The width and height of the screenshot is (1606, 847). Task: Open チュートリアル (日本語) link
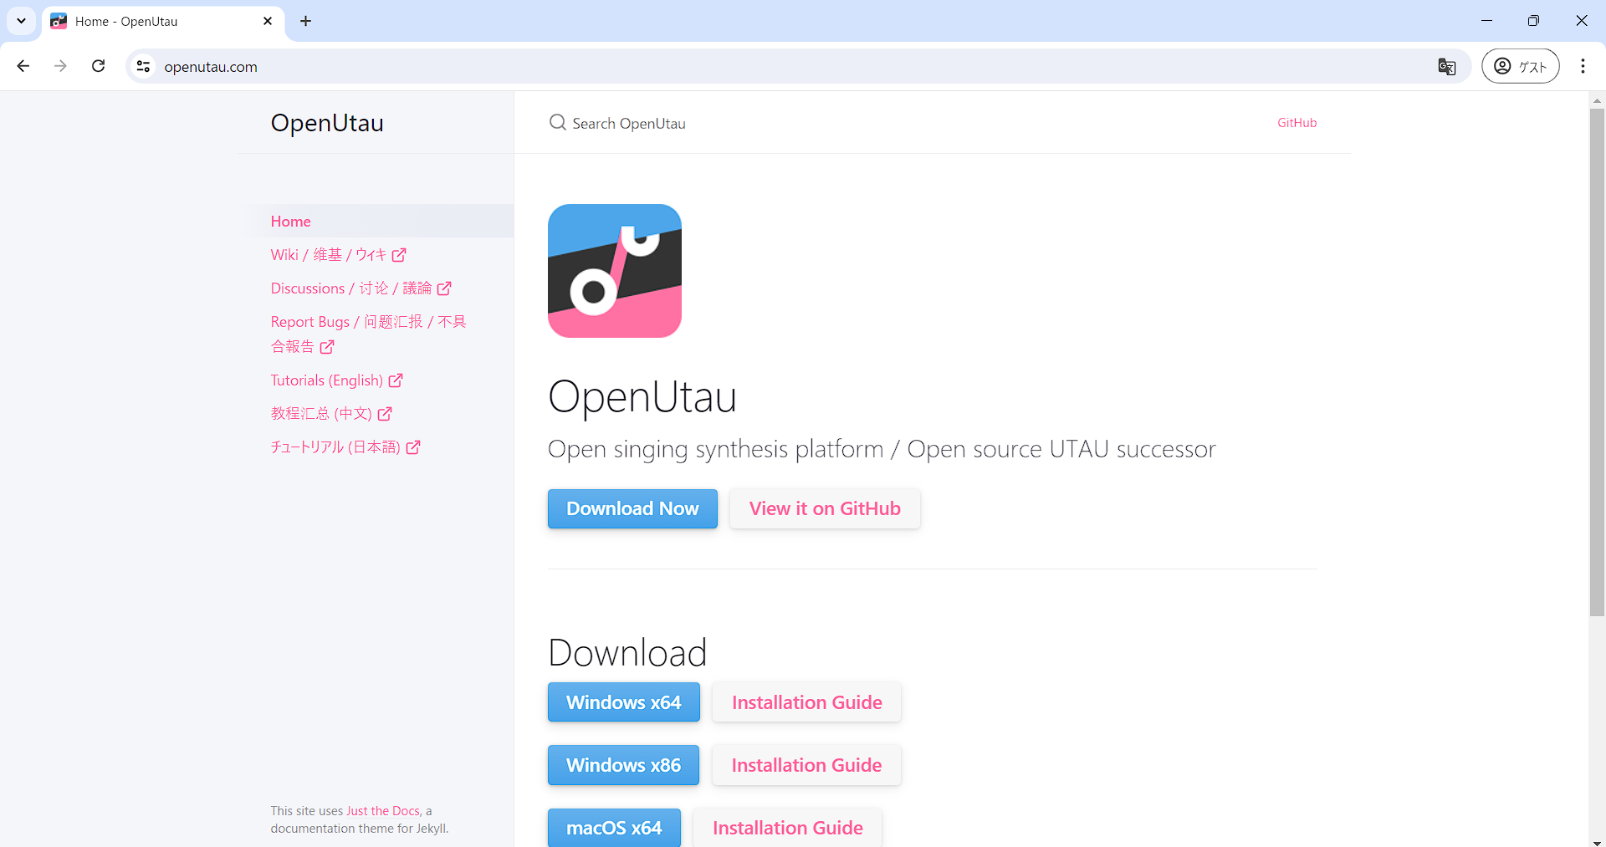point(345,447)
